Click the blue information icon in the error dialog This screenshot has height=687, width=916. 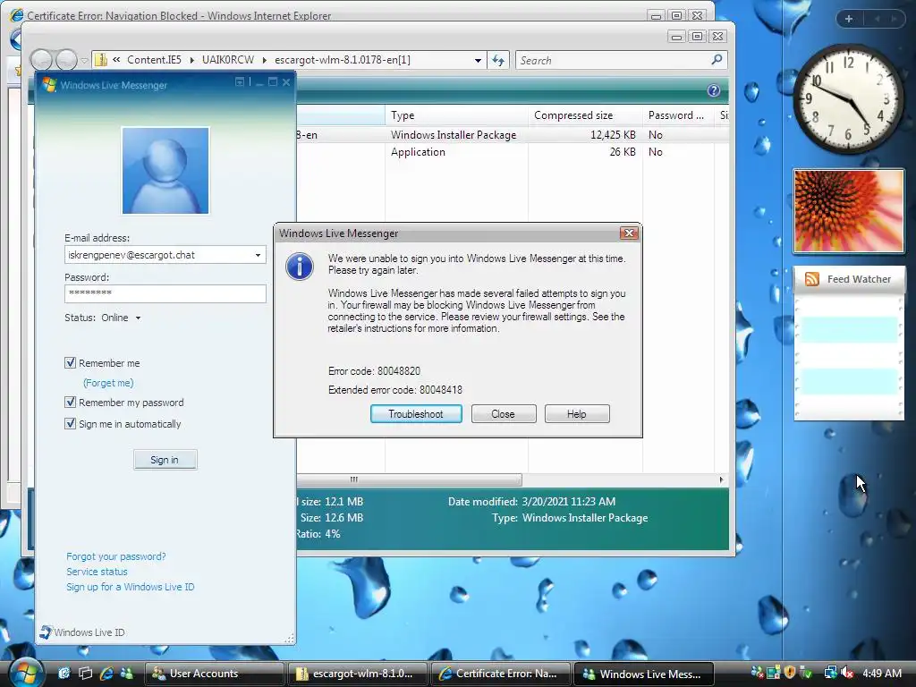coord(299,267)
